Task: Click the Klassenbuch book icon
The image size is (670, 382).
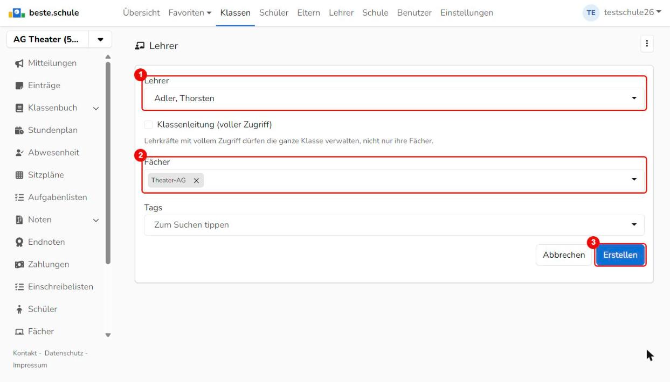Action: [x=19, y=108]
